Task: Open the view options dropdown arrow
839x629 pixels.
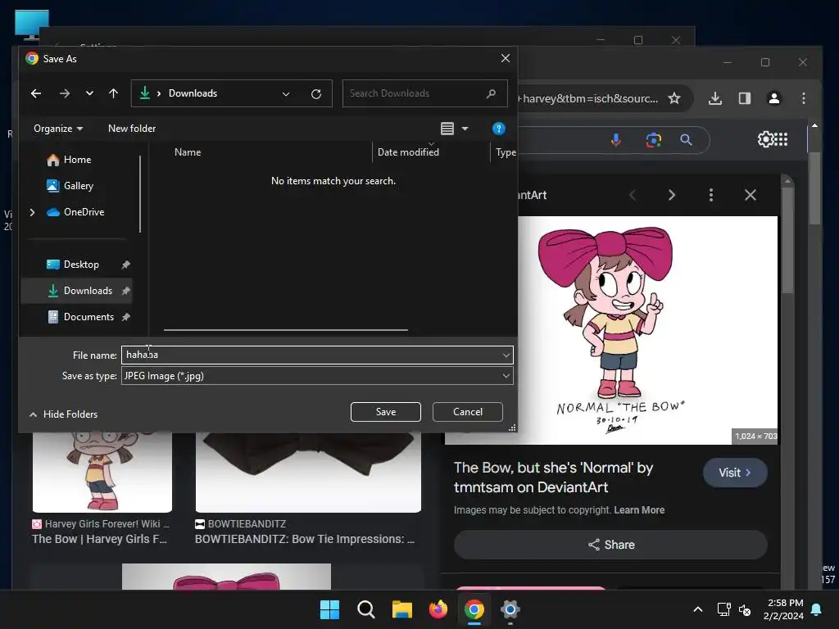Action: pos(465,129)
